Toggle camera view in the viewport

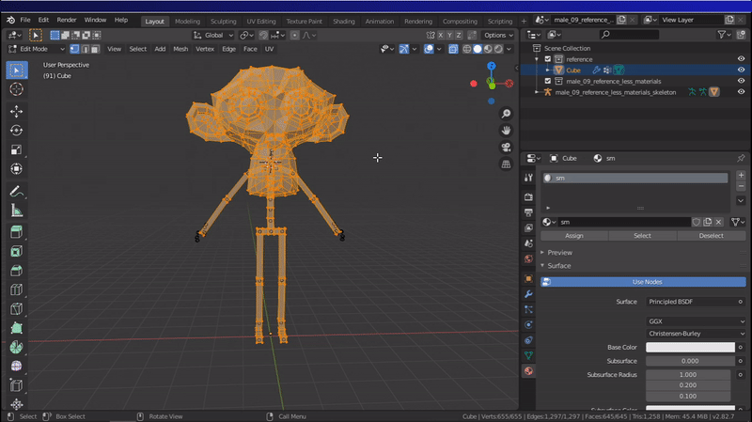click(x=506, y=148)
